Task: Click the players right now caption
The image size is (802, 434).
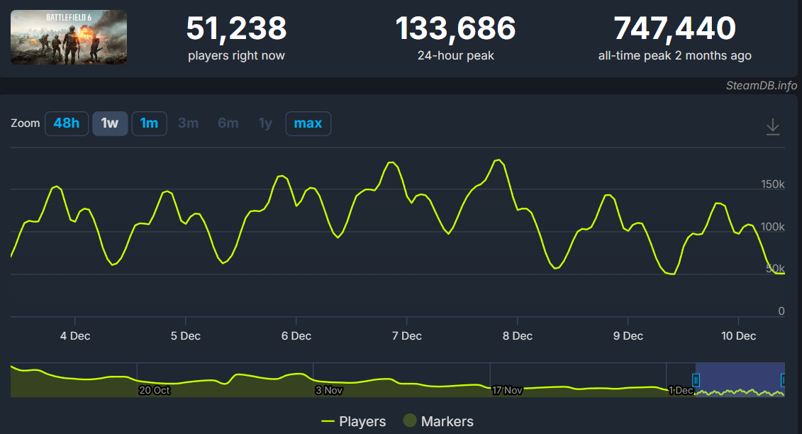Action: (x=236, y=56)
